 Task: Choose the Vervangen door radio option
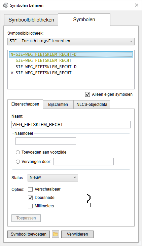pyautogui.click(x=18, y=162)
